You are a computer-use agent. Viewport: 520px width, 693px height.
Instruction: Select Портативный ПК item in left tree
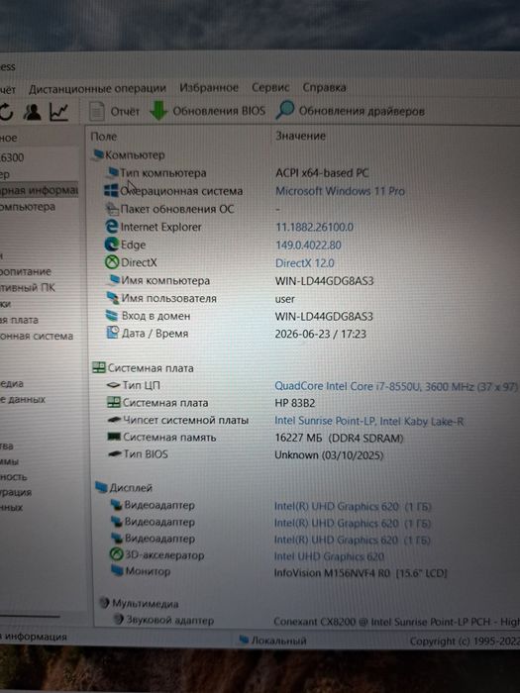(28, 287)
